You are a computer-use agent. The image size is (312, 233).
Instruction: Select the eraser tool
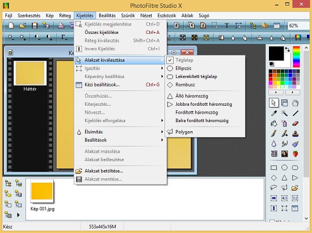pyautogui.click(x=296, y=123)
